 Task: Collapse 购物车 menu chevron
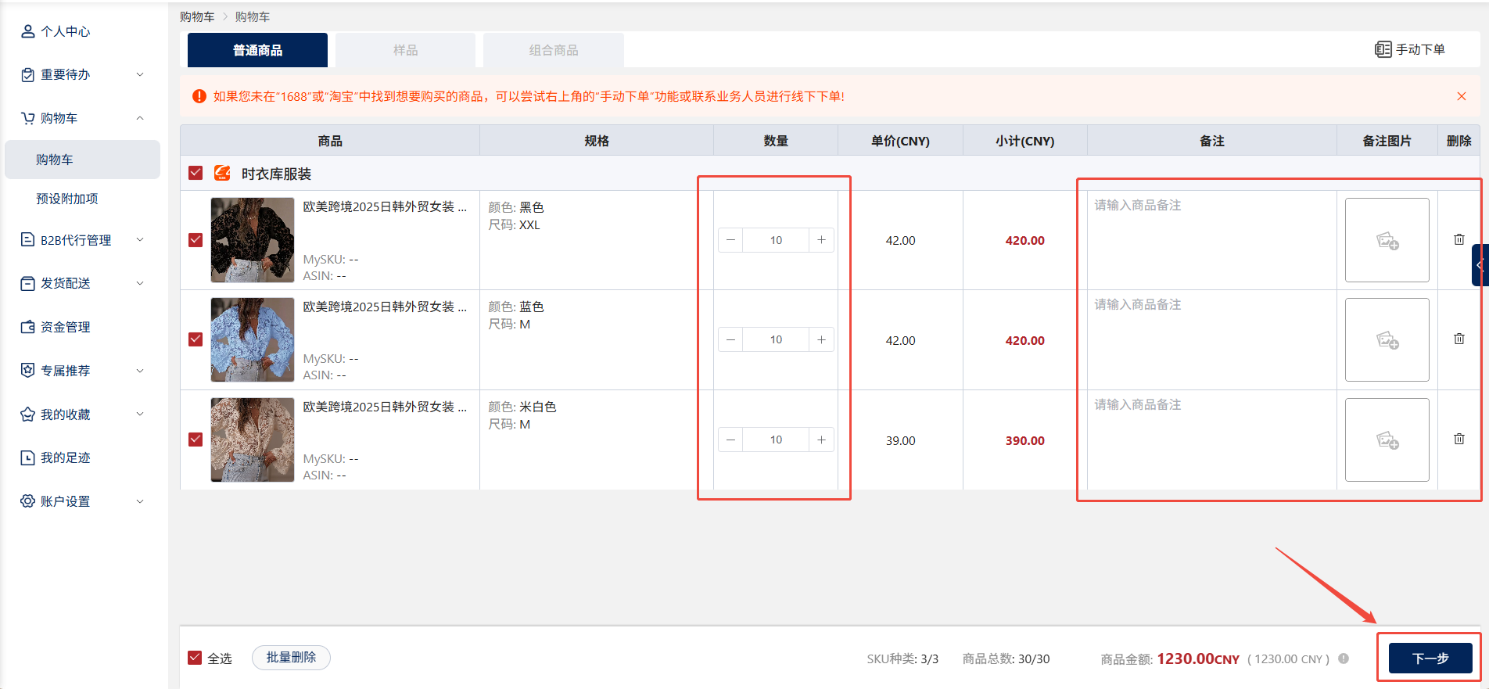(x=140, y=118)
